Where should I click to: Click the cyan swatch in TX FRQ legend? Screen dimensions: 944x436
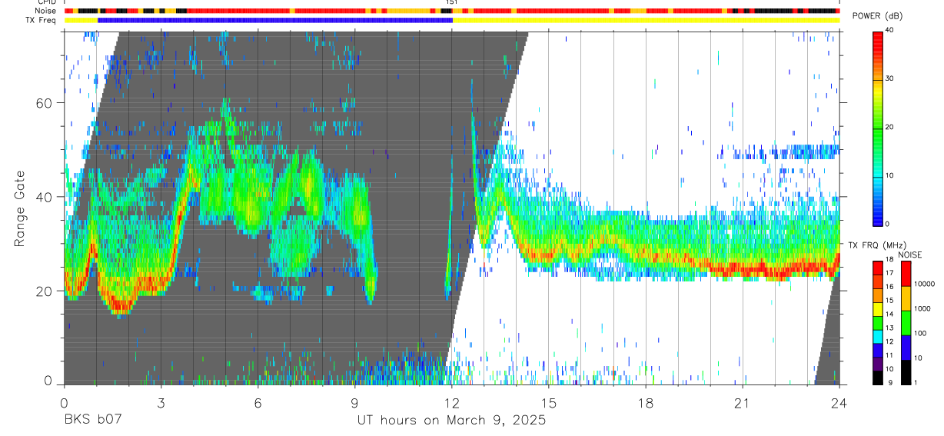click(878, 337)
